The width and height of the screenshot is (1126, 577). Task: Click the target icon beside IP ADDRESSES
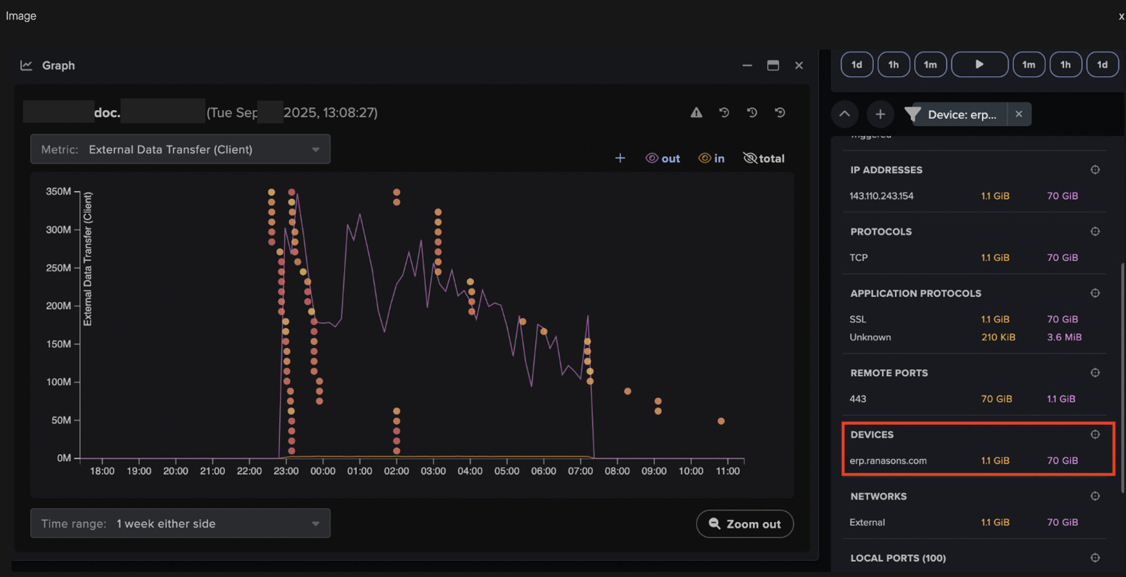pos(1095,170)
